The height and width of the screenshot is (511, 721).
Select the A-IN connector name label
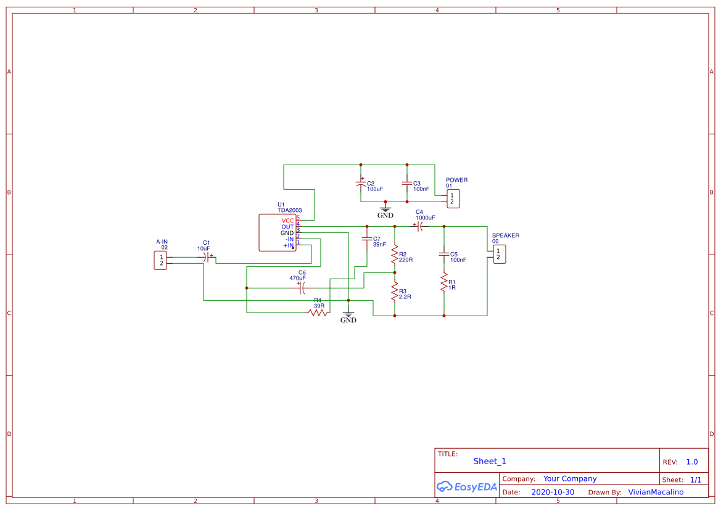[x=162, y=242]
